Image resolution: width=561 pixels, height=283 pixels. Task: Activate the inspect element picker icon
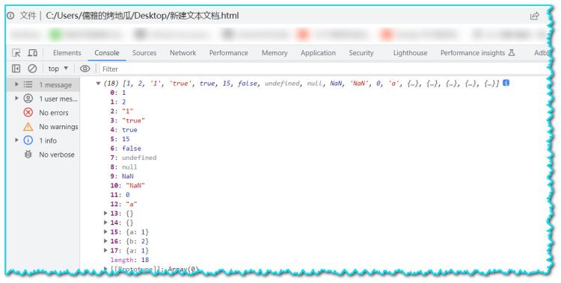click(16, 52)
